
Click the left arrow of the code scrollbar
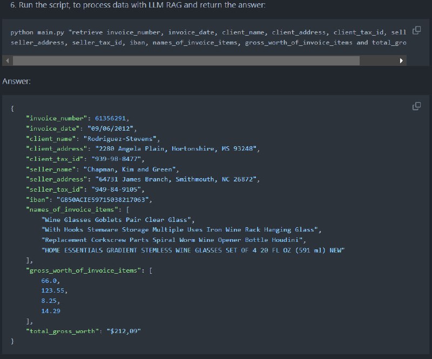(8, 60)
